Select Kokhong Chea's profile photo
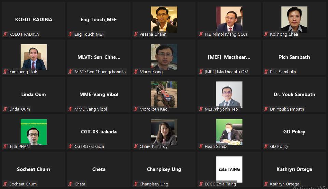The width and height of the screenshot is (328, 189). 294,20
